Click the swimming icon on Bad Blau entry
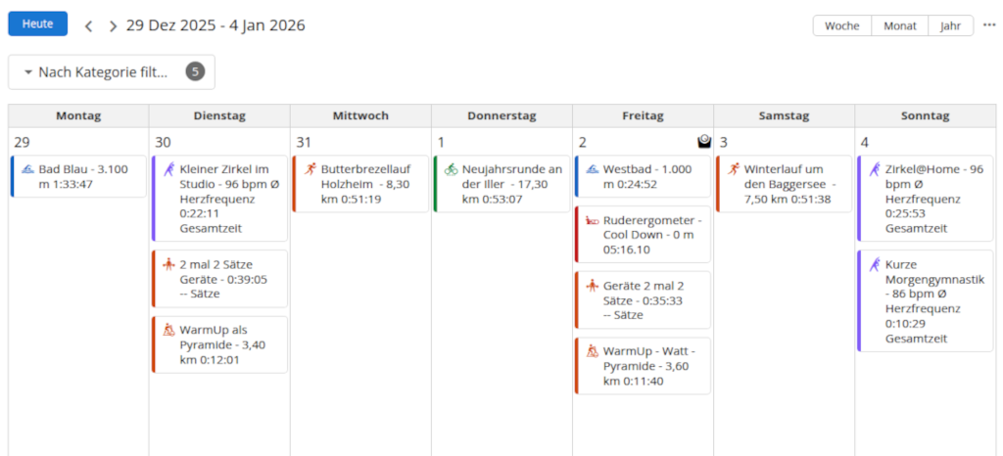 point(27,169)
